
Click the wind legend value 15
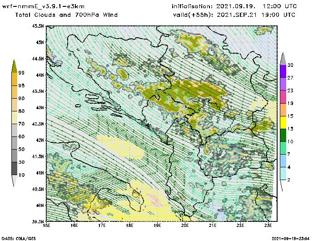(290, 116)
